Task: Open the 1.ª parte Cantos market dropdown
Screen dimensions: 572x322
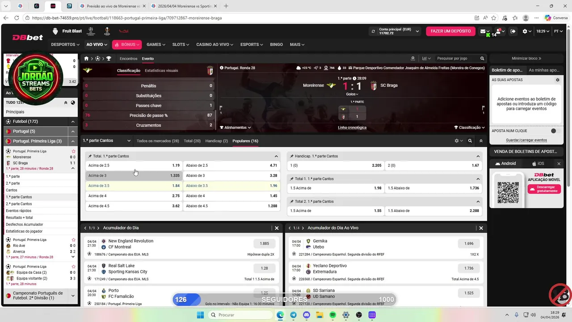Action: pyautogui.click(x=107, y=141)
